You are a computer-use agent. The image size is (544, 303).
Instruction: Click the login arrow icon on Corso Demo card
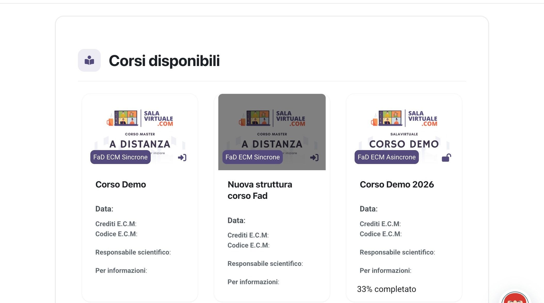click(182, 158)
